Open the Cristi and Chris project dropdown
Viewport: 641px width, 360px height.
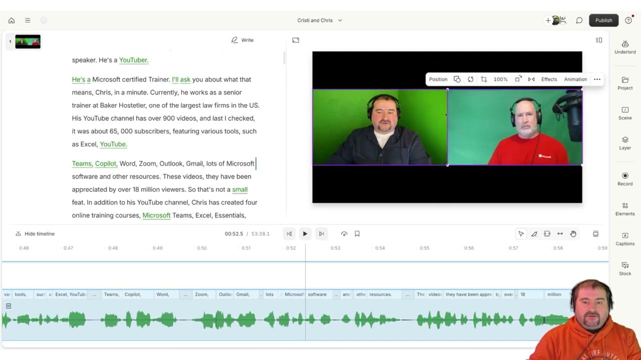pos(319,20)
